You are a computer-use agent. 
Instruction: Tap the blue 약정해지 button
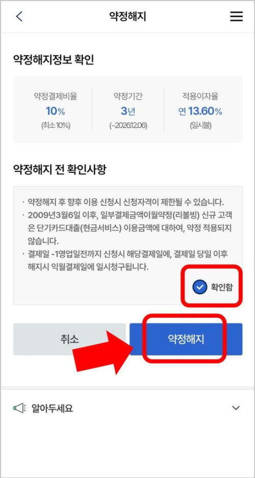[x=186, y=339]
